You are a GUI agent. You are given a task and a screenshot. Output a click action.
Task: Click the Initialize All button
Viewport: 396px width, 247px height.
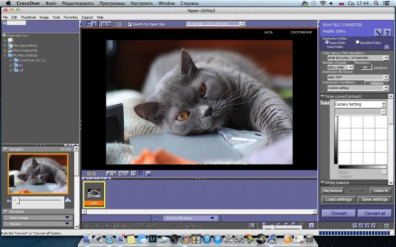click(x=380, y=191)
